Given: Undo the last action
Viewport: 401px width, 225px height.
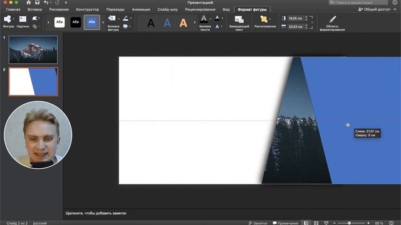Looking at the screenshot, I should 46,2.
